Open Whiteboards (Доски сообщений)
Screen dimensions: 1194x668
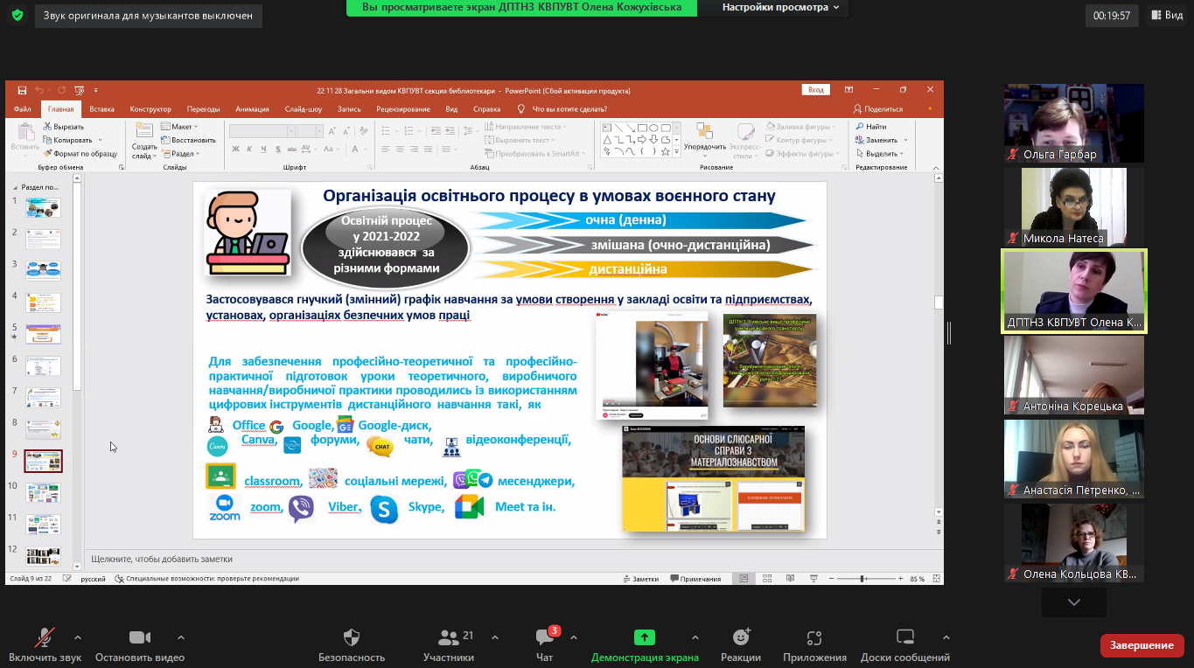pyautogui.click(x=905, y=646)
